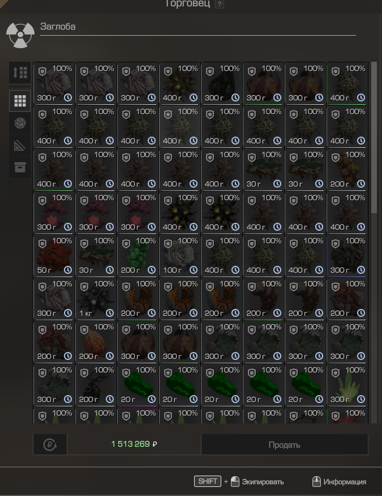Open the storage box category filter
Viewport: 382px width, 496px height.
click(x=20, y=167)
